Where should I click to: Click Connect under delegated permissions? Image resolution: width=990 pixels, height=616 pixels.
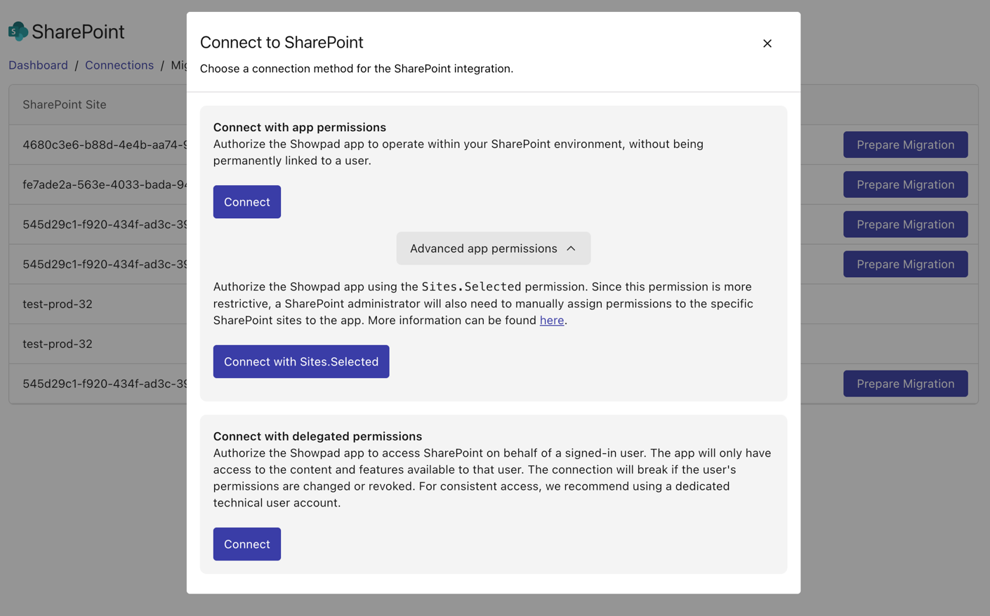(246, 544)
